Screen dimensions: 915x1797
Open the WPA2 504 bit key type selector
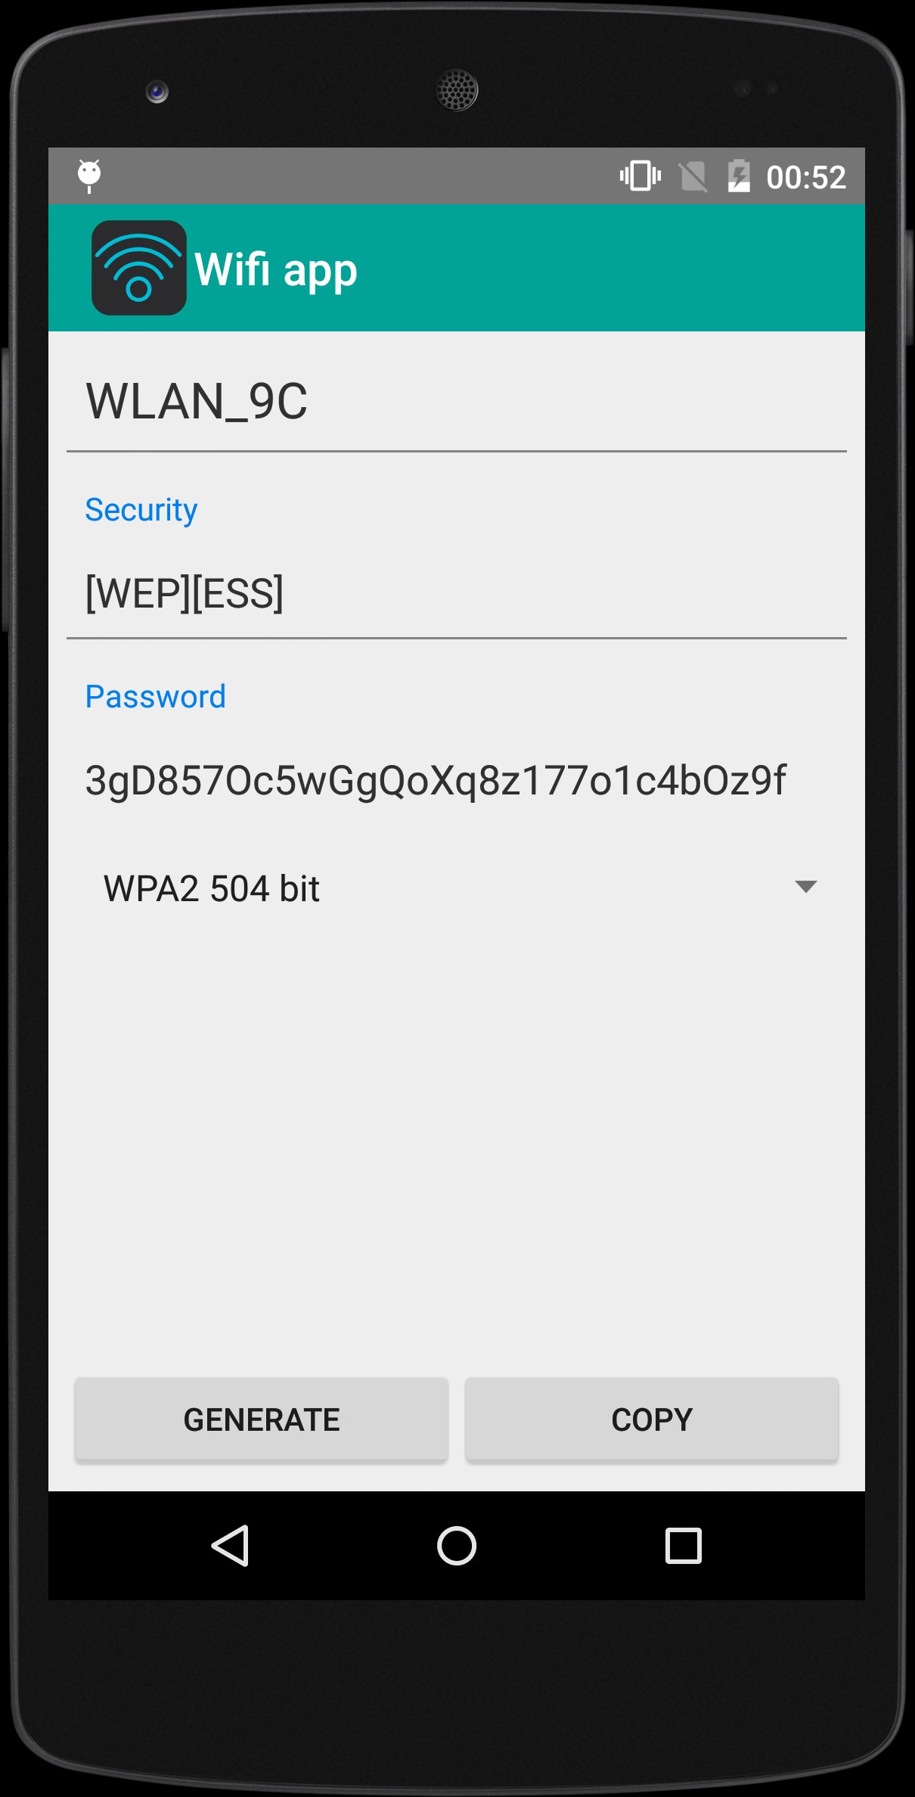click(x=457, y=888)
